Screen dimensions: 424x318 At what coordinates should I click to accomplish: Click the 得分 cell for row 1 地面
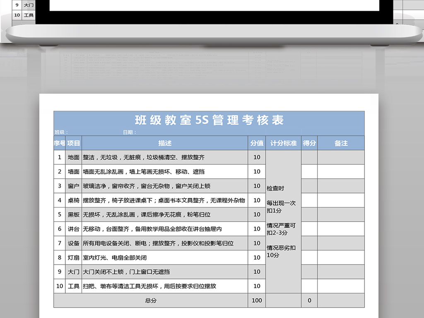point(309,157)
